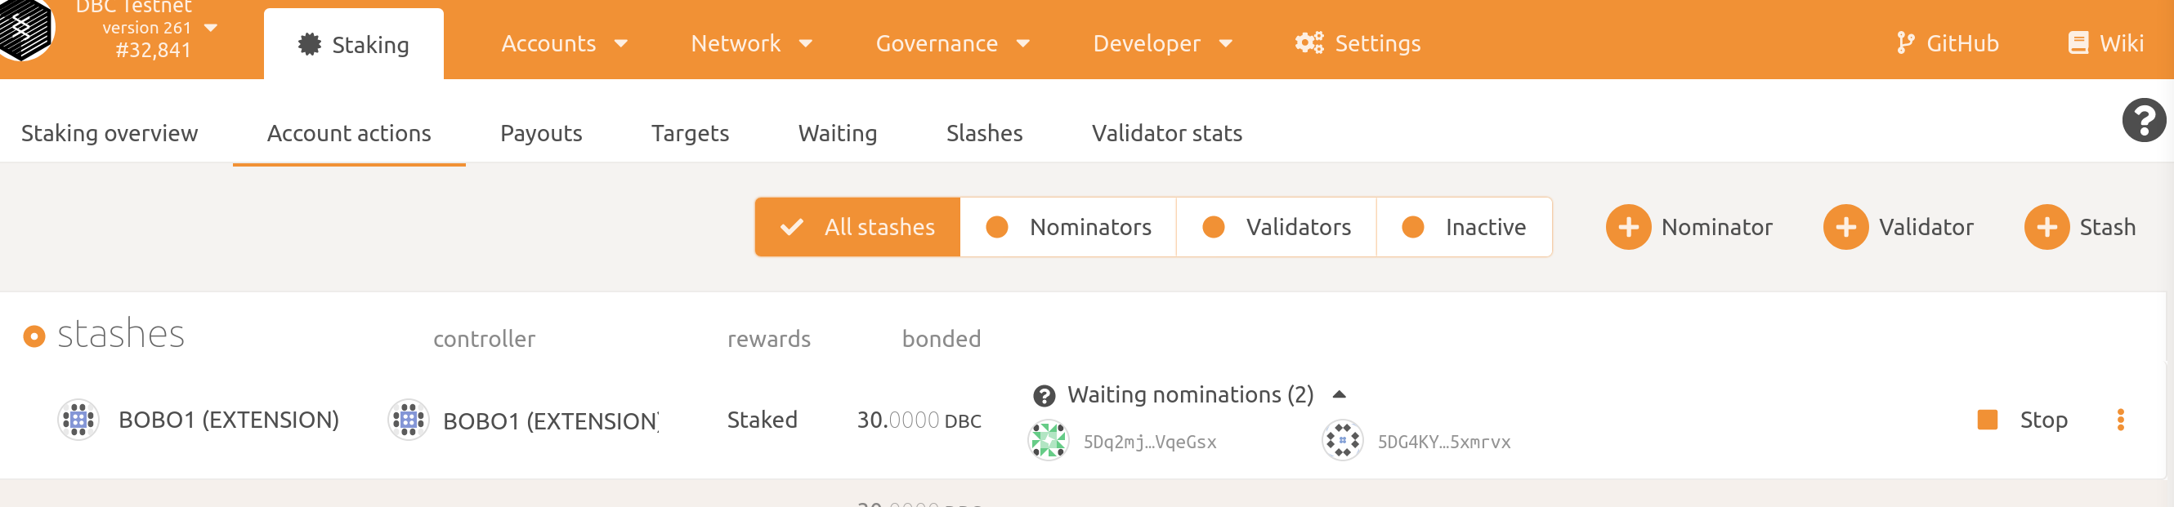The width and height of the screenshot is (2174, 507).
Task: Select the Inactive filter
Action: 1465,227
